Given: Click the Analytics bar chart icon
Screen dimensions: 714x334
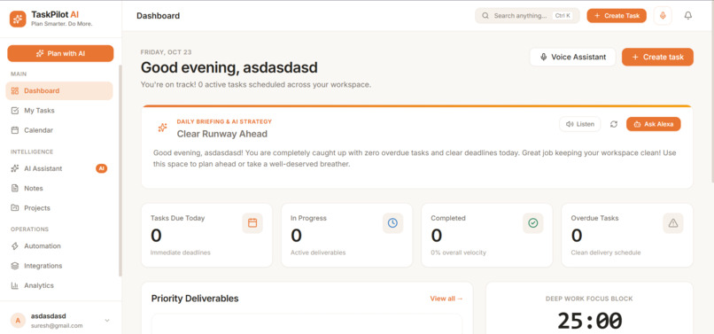Looking at the screenshot, I should click(14, 285).
